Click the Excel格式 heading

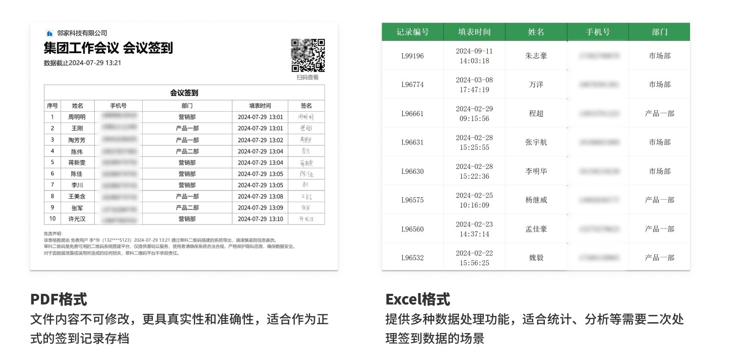point(418,299)
